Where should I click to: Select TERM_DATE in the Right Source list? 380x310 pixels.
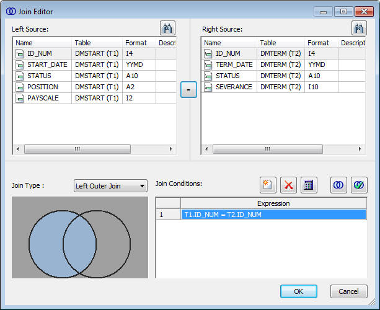click(x=234, y=64)
